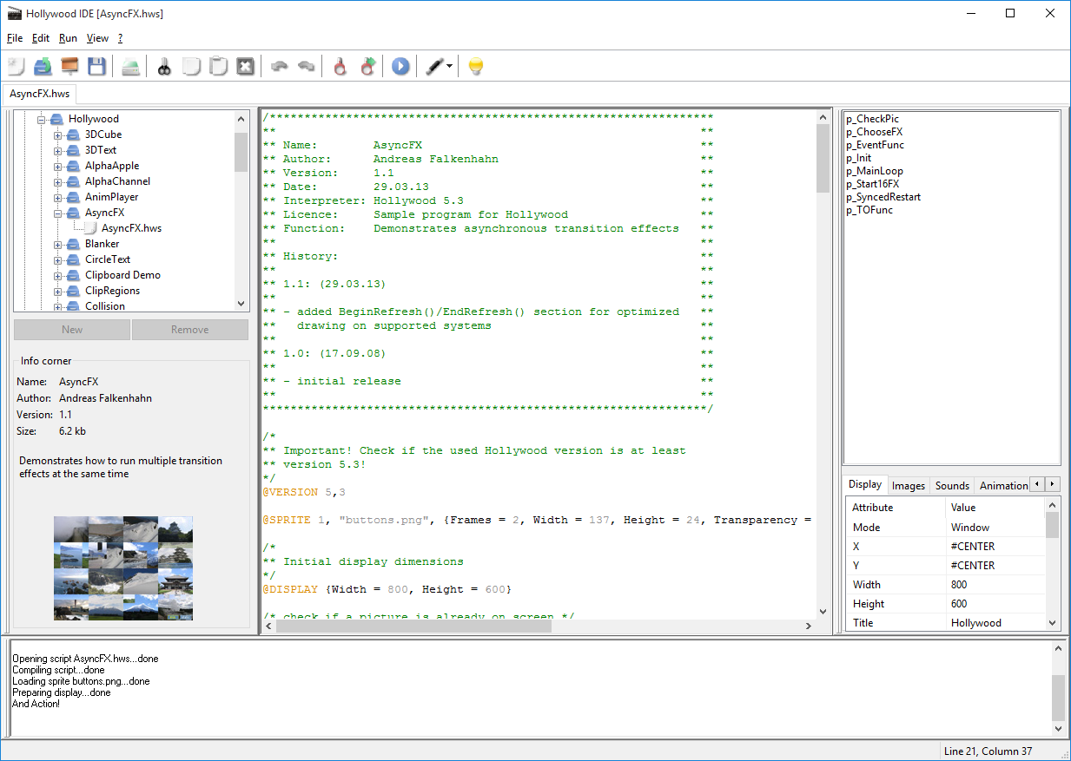Viewport: 1071px width, 761px height.
Task: Switch to the Images tab
Action: coord(909,486)
